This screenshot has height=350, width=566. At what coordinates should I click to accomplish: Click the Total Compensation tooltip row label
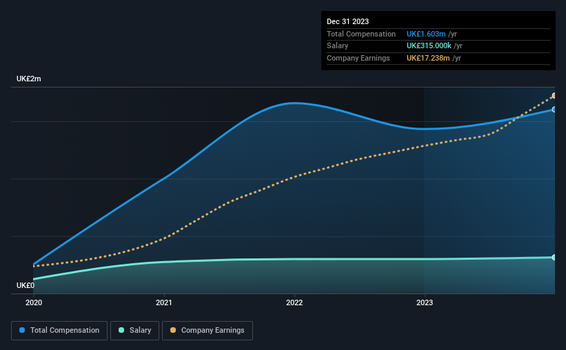361,34
